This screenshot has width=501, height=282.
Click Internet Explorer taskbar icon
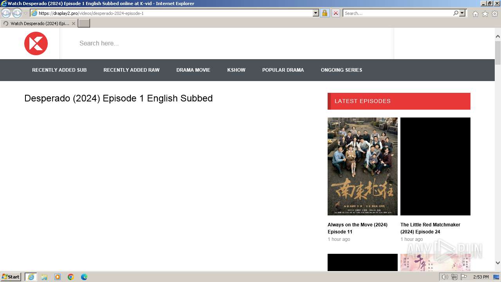point(31,277)
